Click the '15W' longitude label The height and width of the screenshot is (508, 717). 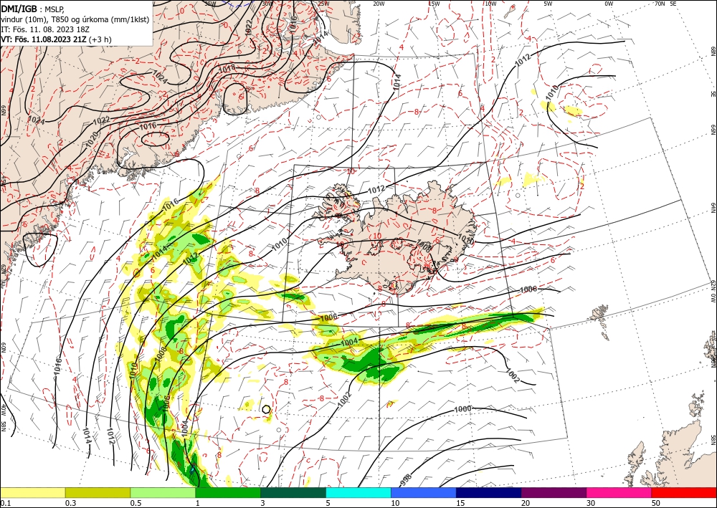click(x=435, y=4)
